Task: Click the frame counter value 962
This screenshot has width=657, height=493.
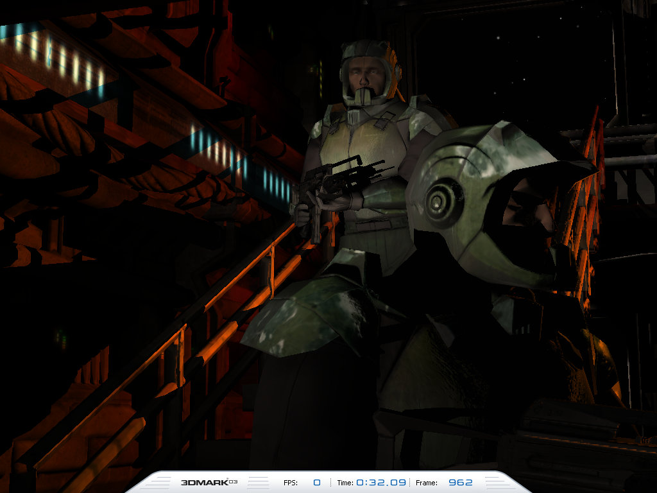Action: point(461,483)
